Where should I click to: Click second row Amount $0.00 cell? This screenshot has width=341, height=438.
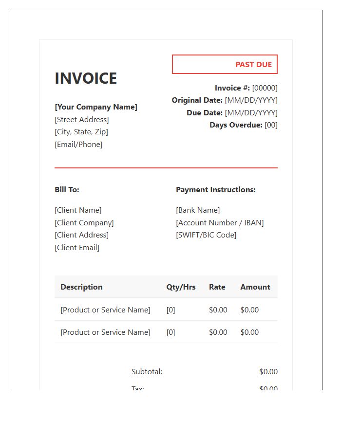coord(249,332)
